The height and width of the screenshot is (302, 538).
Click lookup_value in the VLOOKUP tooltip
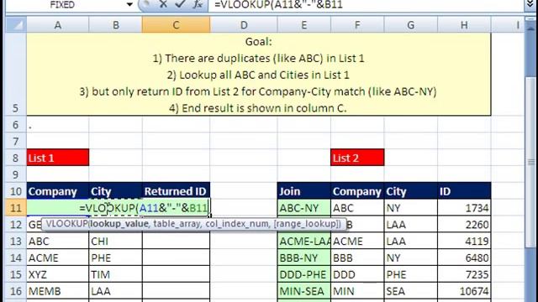(x=119, y=224)
